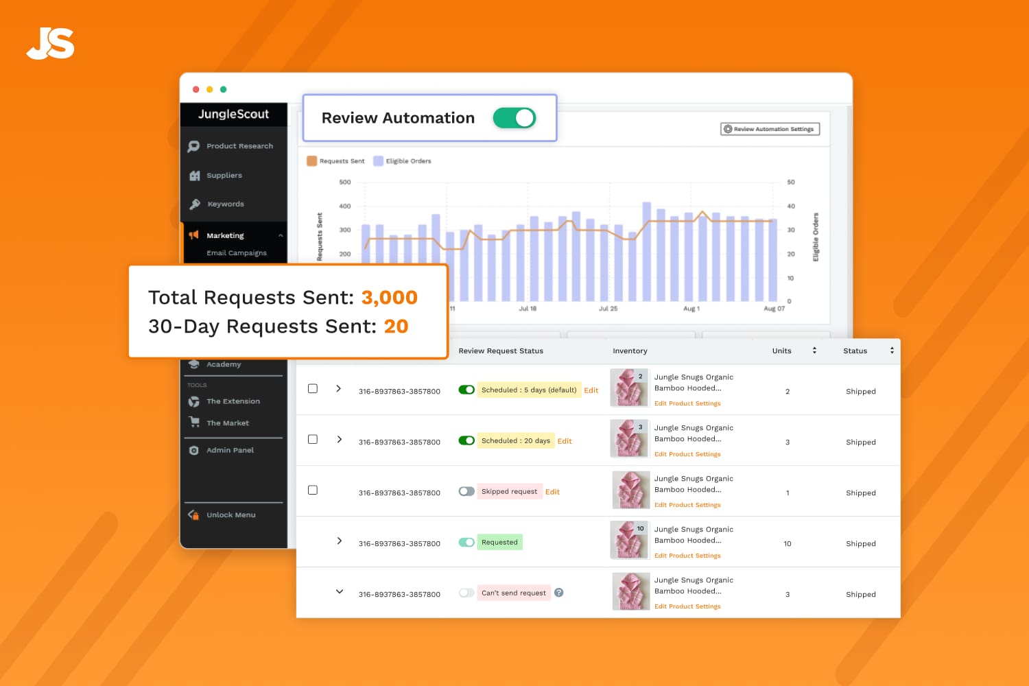Collapse the Marketing menu caret

281,236
